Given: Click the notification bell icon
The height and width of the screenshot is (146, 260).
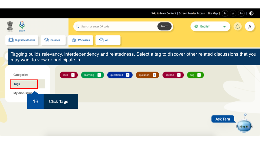Looking at the screenshot, I should click(x=238, y=26).
